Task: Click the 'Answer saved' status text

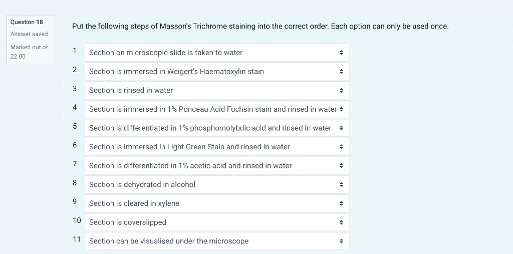Action: 29,34
